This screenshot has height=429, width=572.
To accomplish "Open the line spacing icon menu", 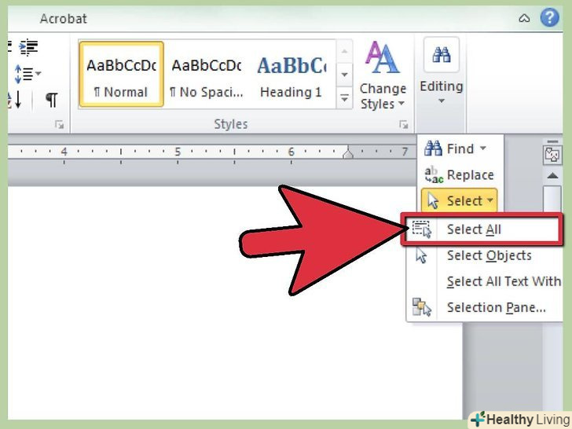I will pyautogui.click(x=27, y=74).
